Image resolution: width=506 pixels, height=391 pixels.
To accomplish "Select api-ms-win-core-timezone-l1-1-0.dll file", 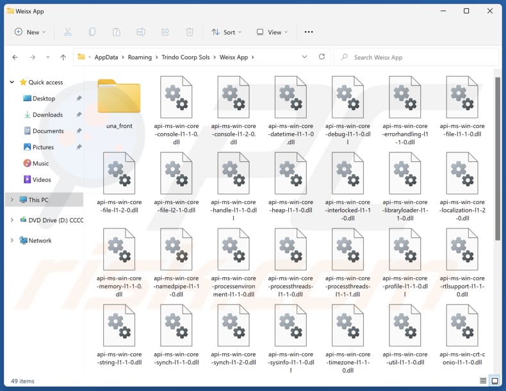I will click(x=348, y=339).
